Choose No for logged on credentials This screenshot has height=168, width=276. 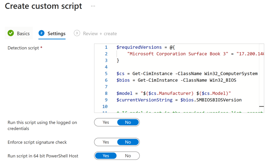click(x=128, y=122)
